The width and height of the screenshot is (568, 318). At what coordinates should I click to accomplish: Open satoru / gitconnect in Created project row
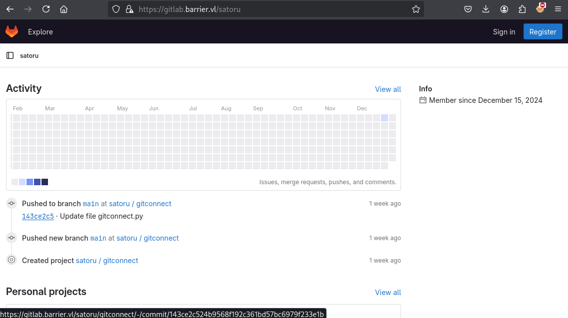click(x=107, y=261)
